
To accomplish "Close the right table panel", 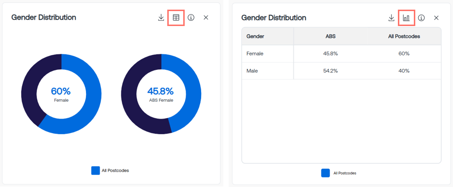I will point(436,18).
